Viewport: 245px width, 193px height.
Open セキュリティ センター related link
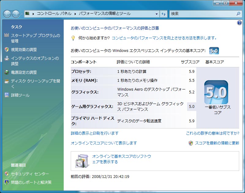click(30, 174)
